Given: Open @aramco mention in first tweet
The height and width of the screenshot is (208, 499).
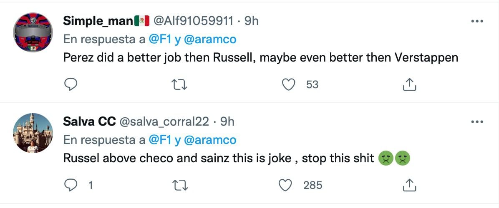Looking at the screenshot, I should tap(210, 39).
